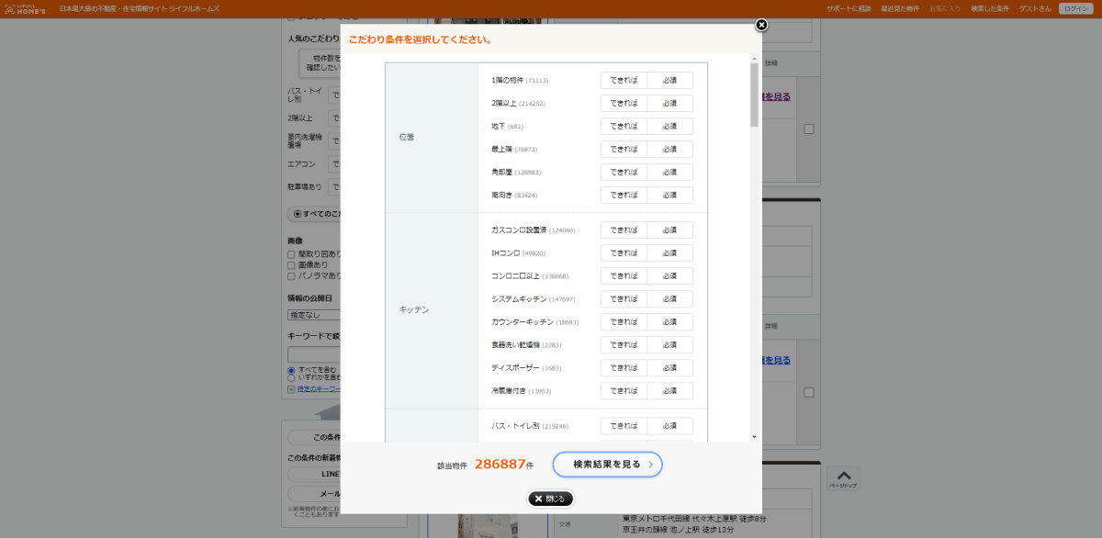Image resolution: width=1102 pixels, height=538 pixels.
Task: Choose できれば for カウンターキッチン
Action: point(624,322)
